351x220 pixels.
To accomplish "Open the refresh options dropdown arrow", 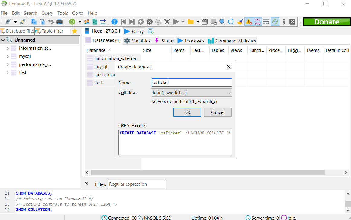I will tap(80, 22).
